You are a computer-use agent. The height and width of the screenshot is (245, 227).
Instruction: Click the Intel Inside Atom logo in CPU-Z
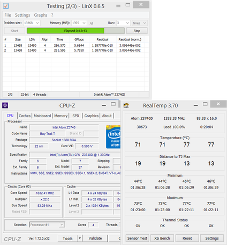pos(113,137)
